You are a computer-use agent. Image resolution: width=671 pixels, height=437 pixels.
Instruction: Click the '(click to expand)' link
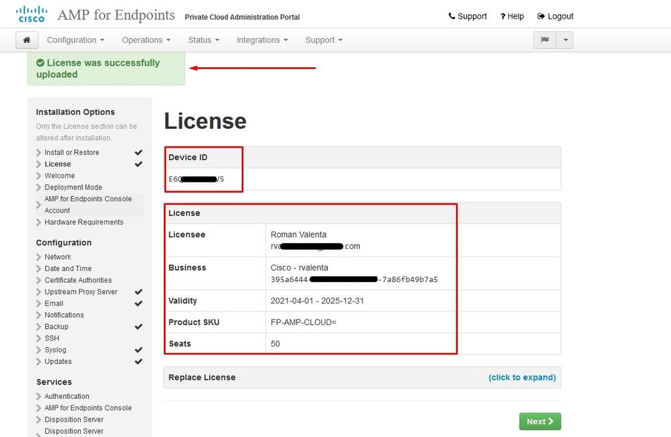click(x=522, y=377)
